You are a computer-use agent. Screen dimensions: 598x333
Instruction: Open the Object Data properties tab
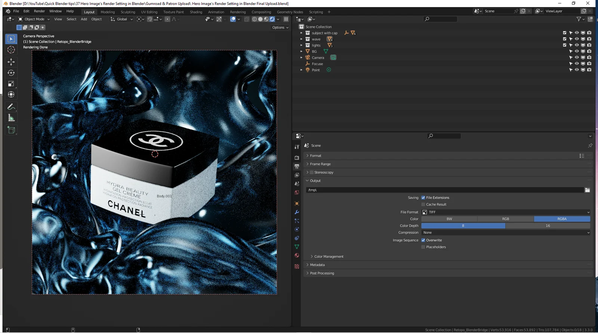coord(297,247)
